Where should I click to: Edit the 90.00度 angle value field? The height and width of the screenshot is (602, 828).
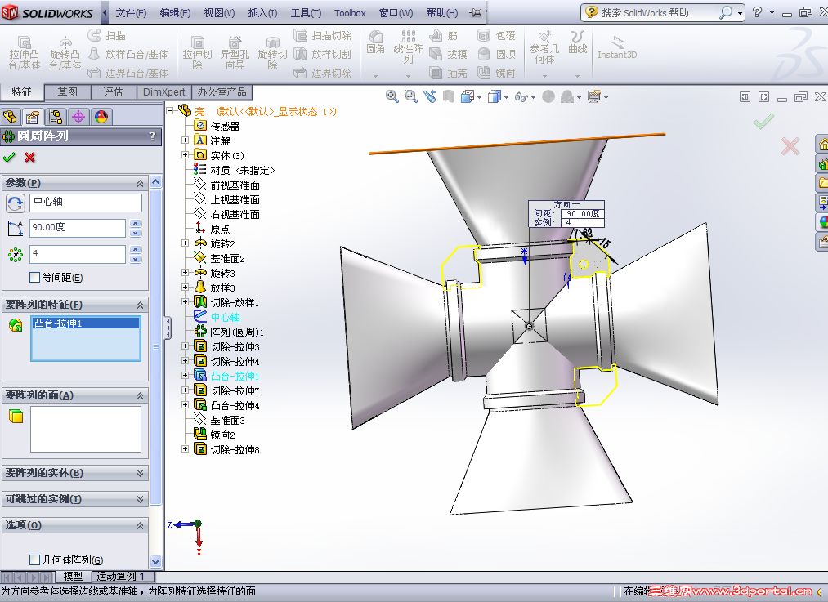[77, 229]
